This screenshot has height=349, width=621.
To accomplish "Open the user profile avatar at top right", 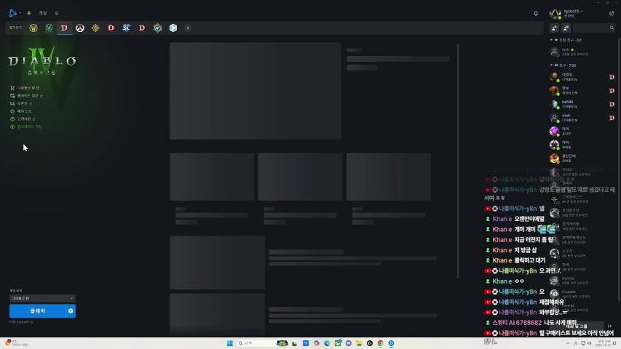I will (x=555, y=14).
